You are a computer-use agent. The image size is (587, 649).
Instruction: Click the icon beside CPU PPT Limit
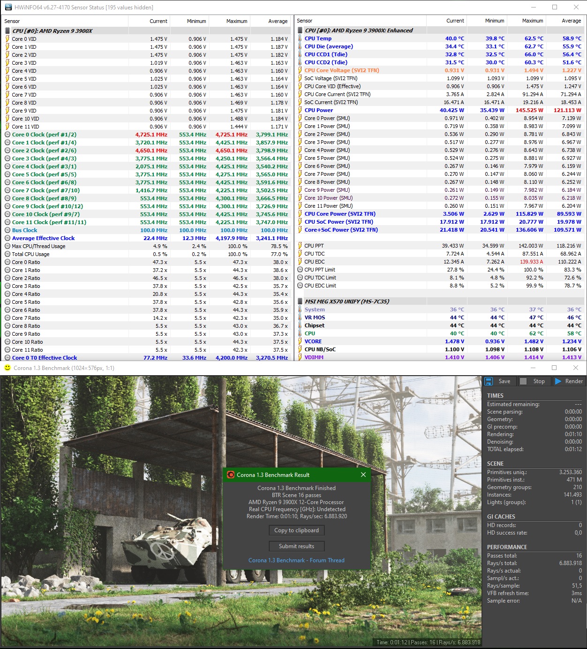(x=300, y=270)
